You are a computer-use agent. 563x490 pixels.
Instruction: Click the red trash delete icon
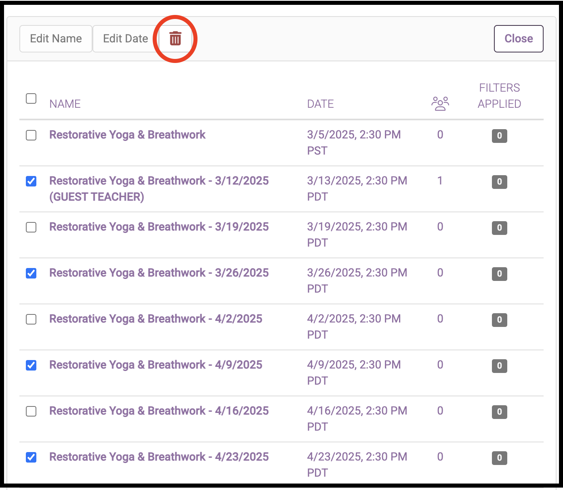(175, 39)
